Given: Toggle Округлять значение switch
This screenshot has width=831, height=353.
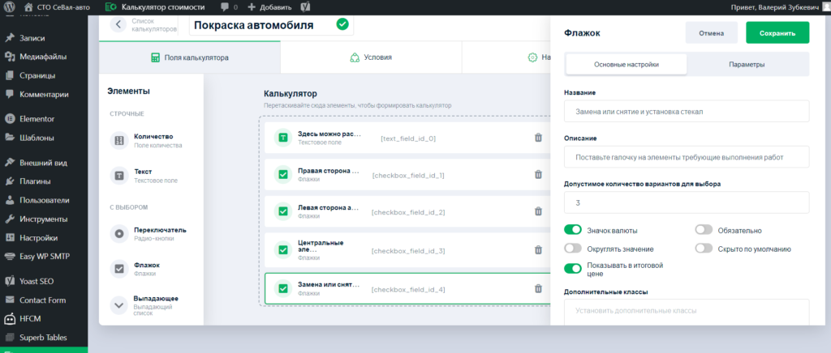Looking at the screenshot, I should click(573, 249).
